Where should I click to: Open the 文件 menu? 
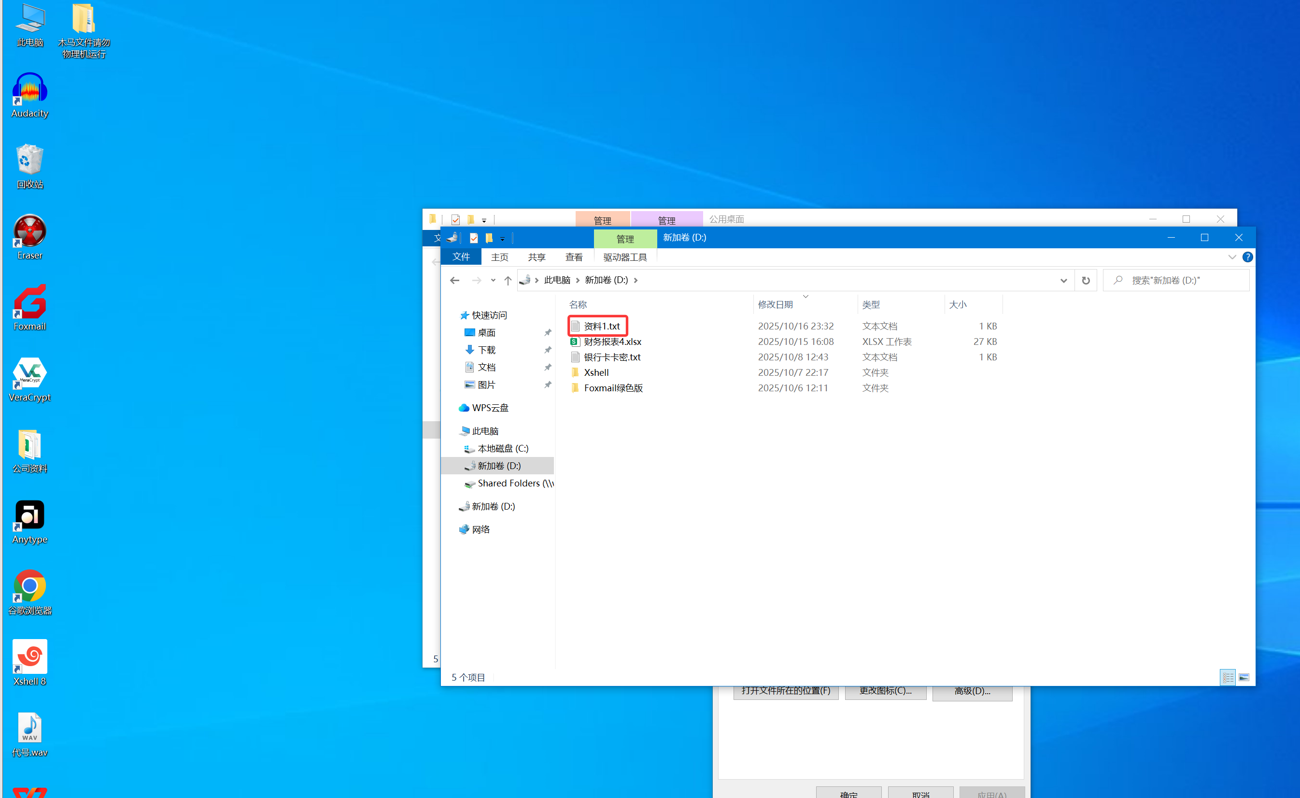[x=461, y=257]
